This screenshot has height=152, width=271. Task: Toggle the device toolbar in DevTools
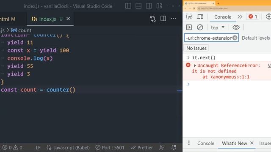click(200, 17)
